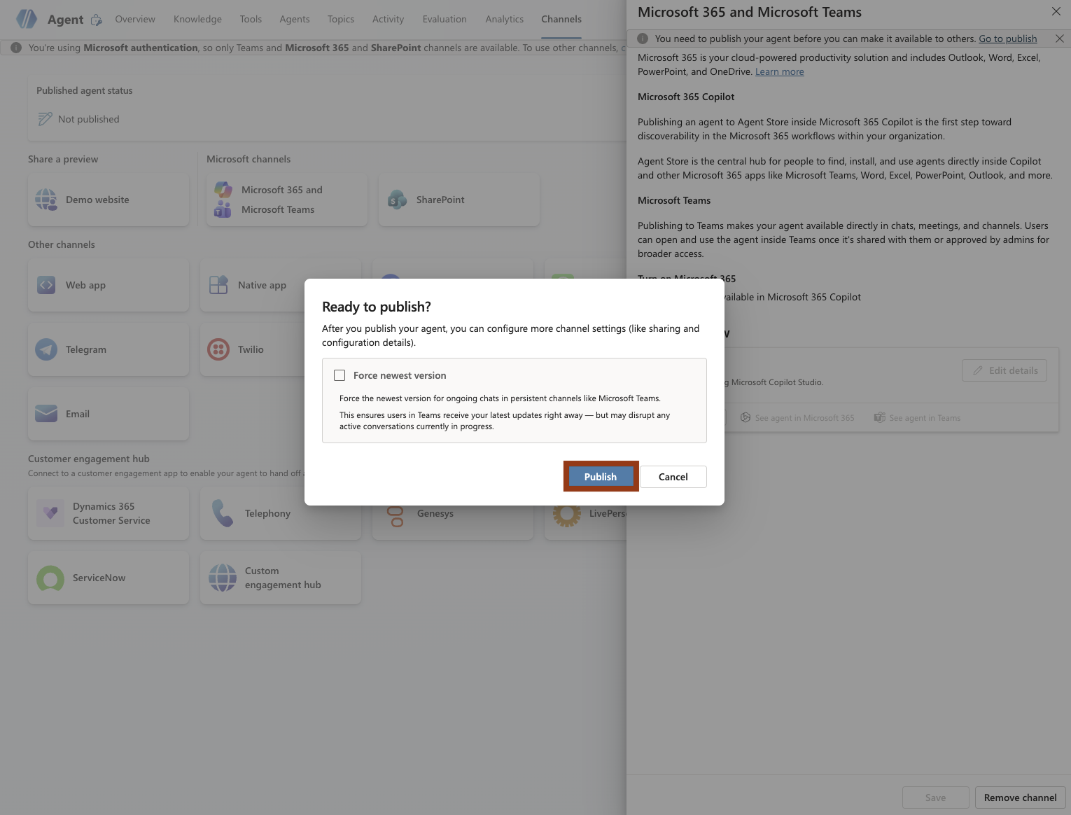Image resolution: width=1071 pixels, height=815 pixels.
Task: Click the Native app icon
Action: pyautogui.click(x=218, y=285)
